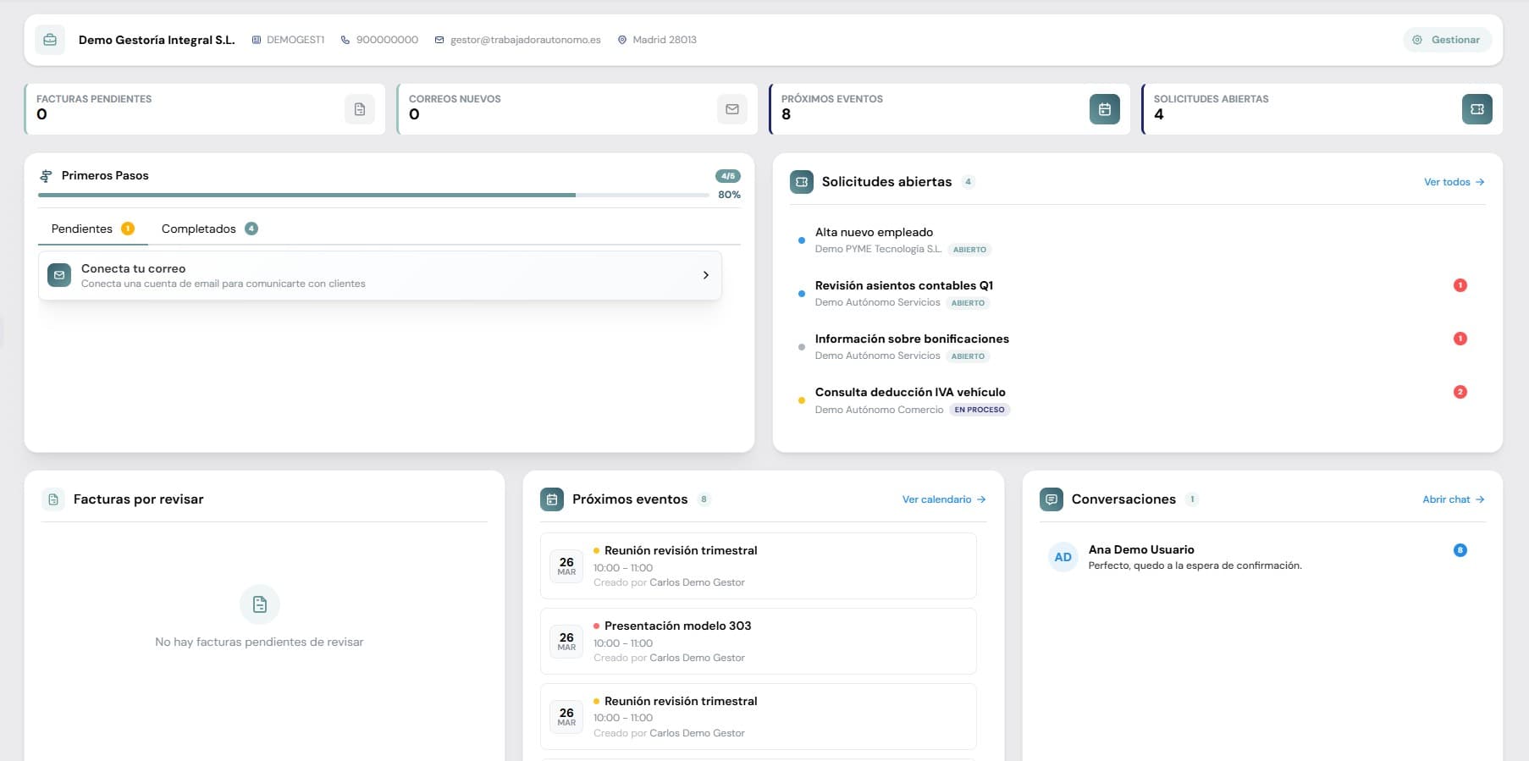Open the Ver calendario link

click(x=944, y=499)
